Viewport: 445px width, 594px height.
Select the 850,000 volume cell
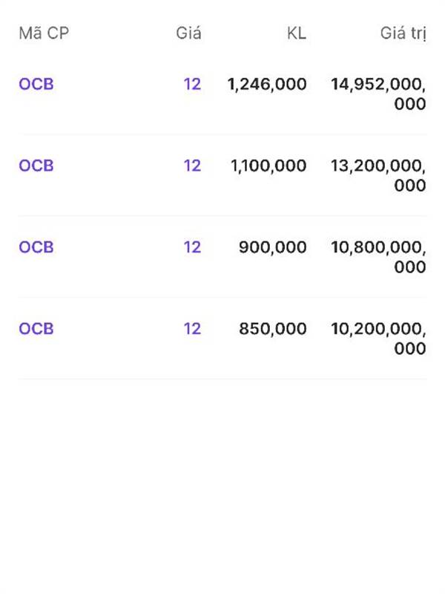click(272, 329)
